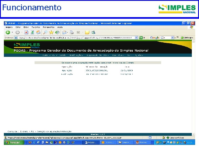The image size is (199, 149).
Task: Click the Simples Nacional logo in page header
Action: coord(27,46)
